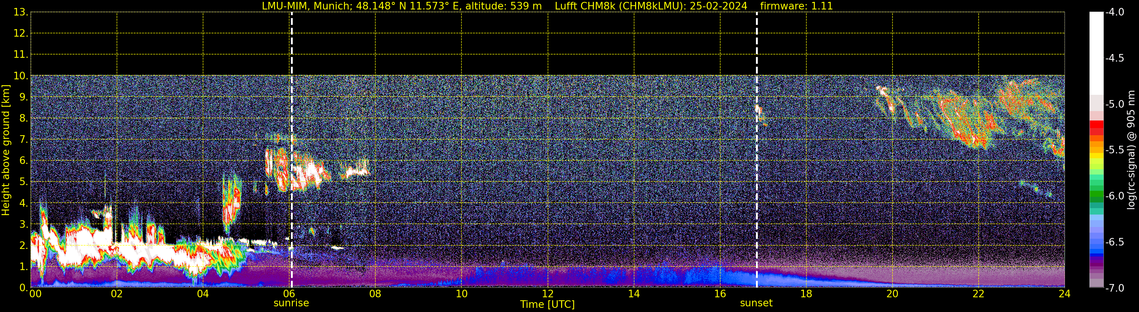Click the y-axis tick label '7.'
This screenshot has height=312, width=1139.
(24, 140)
